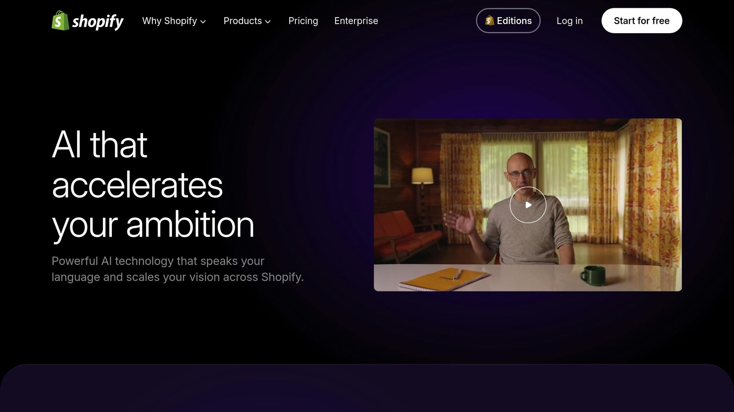Click the green Shopify bag logo
The image size is (734, 412).
click(60, 20)
